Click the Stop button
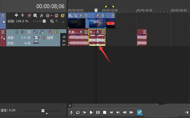Viewport: 190px width, 118px height. pyautogui.click(x=105, y=112)
